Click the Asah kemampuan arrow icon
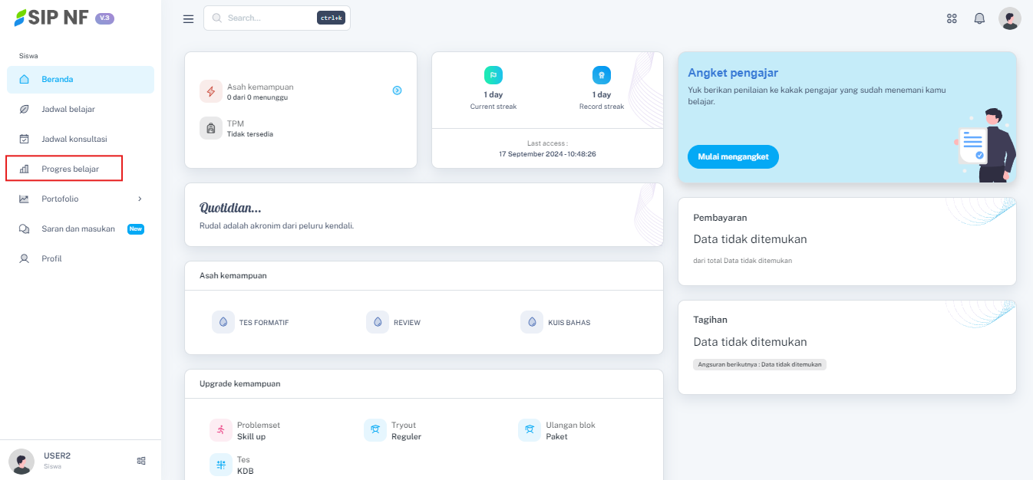The height and width of the screenshot is (480, 1033). 397,90
